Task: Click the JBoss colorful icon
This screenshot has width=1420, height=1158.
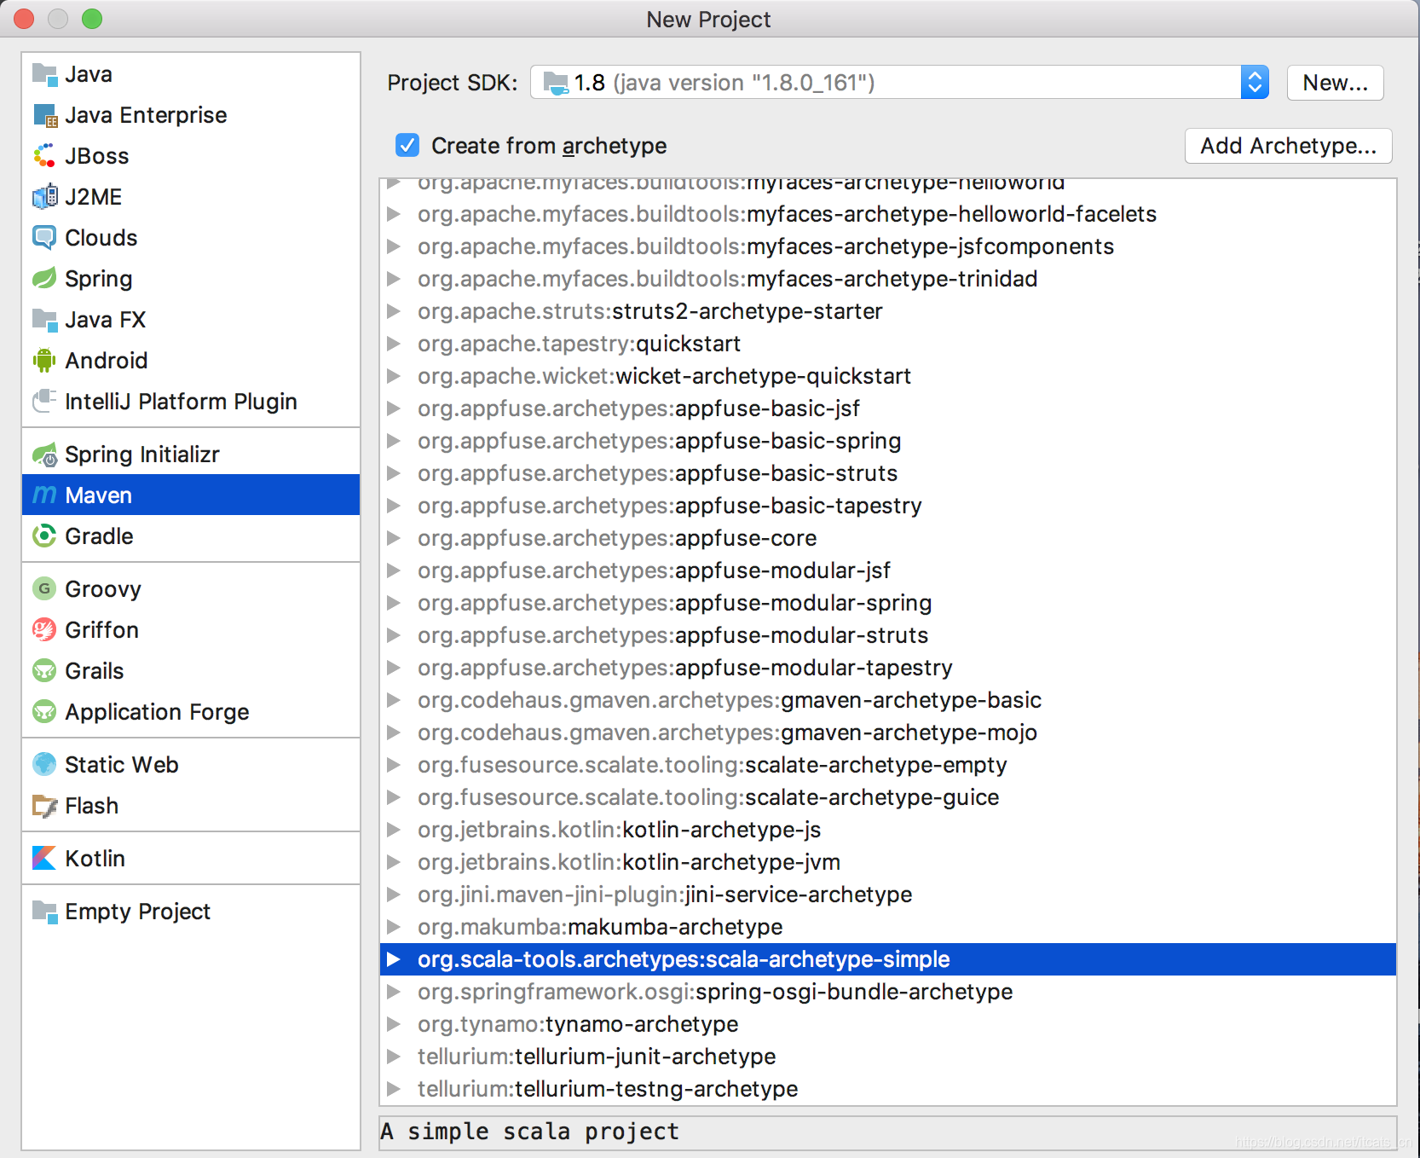Action: (x=44, y=156)
